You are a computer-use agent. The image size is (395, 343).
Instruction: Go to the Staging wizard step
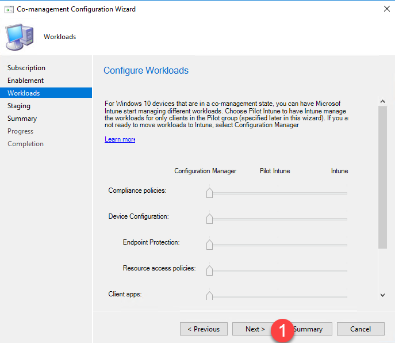click(19, 106)
